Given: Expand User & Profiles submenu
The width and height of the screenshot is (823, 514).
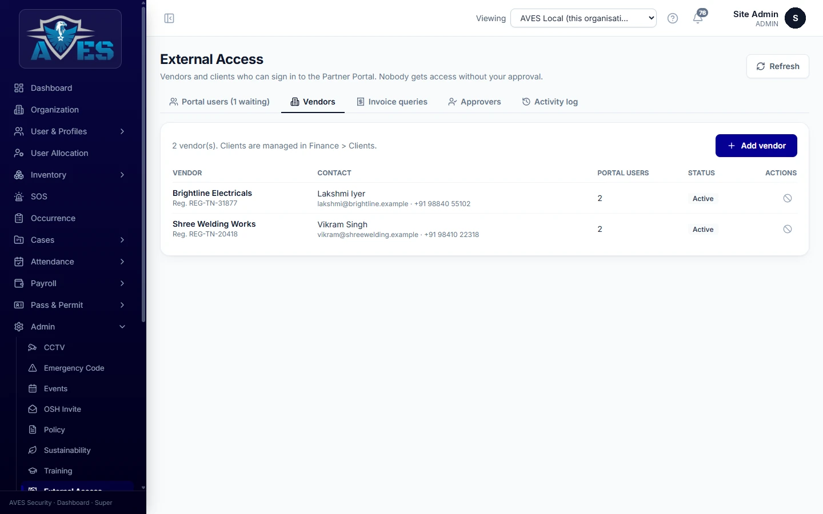Looking at the screenshot, I should (71, 131).
